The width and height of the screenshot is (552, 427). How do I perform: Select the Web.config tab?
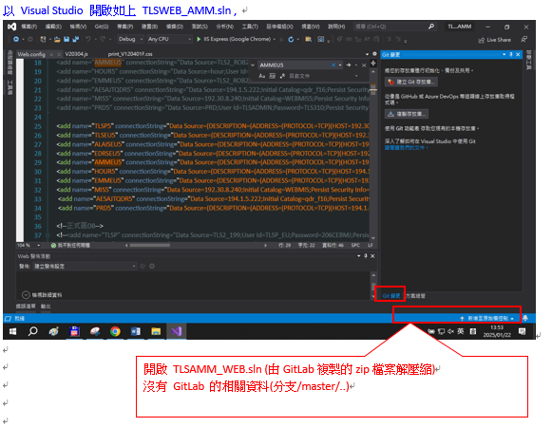coord(31,54)
